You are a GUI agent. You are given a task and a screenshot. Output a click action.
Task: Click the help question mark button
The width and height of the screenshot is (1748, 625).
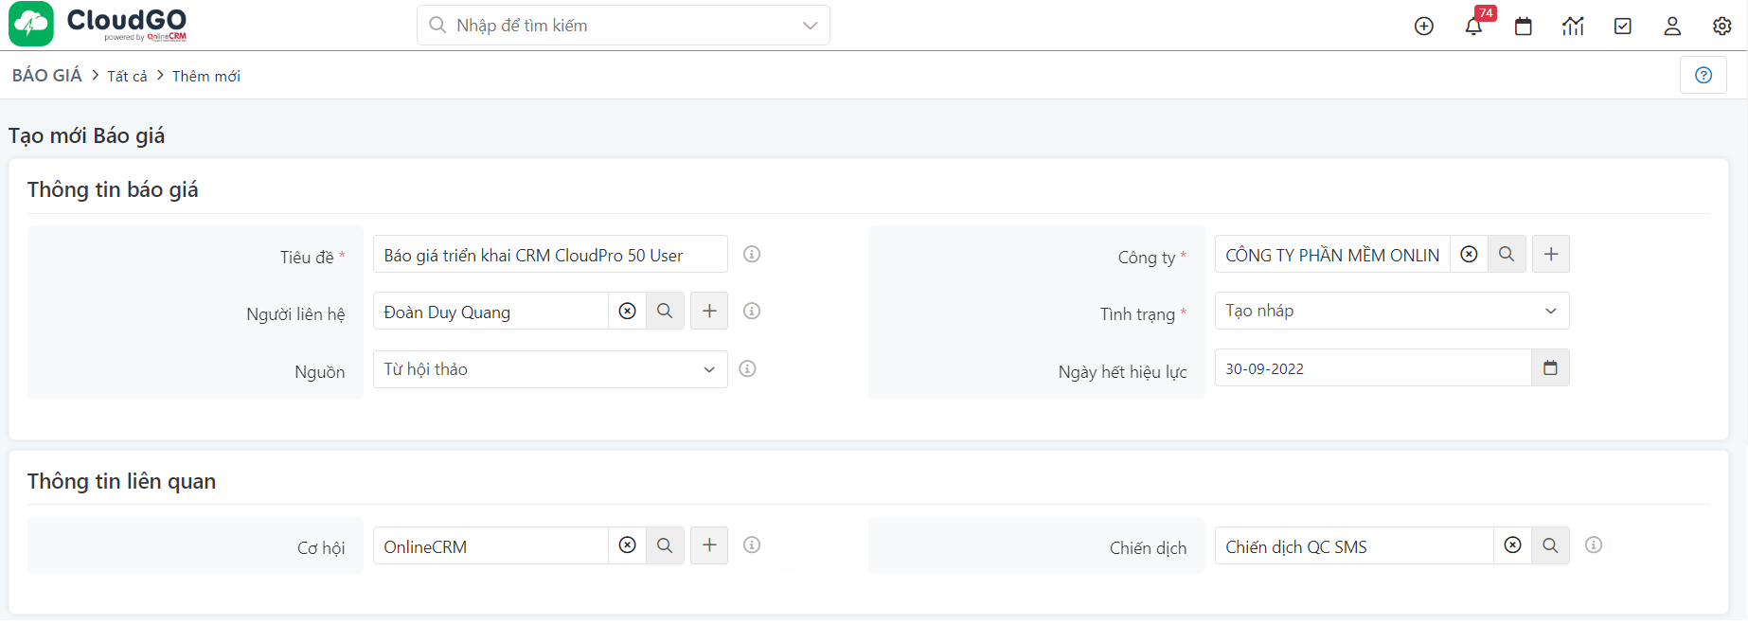tap(1703, 75)
